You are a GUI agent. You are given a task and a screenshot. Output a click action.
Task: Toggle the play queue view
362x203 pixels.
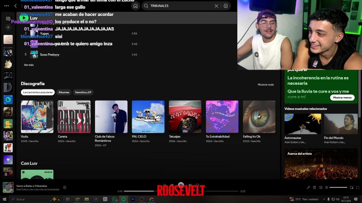314,187
